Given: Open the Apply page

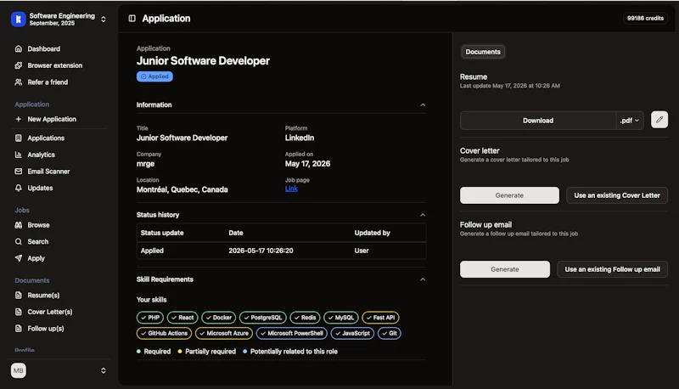Looking at the screenshot, I should click(x=36, y=258).
